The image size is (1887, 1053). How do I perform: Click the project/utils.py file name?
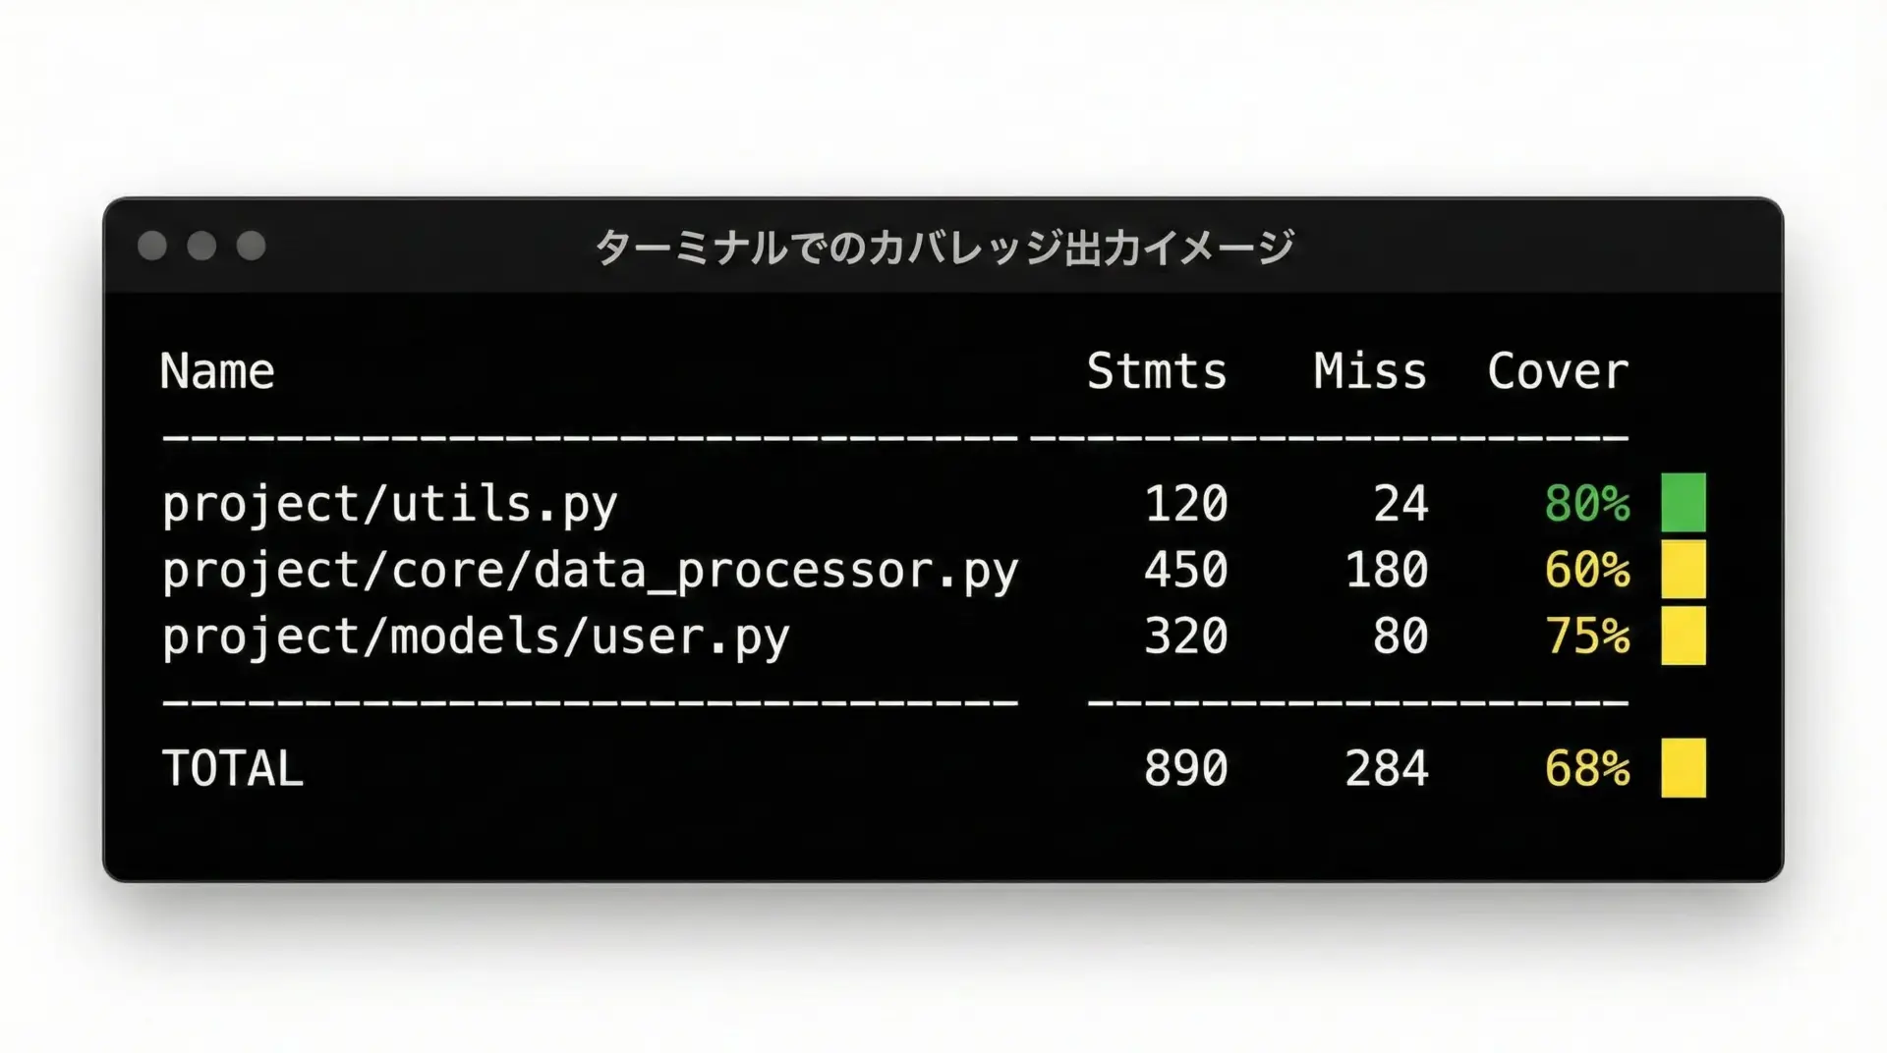coord(389,505)
